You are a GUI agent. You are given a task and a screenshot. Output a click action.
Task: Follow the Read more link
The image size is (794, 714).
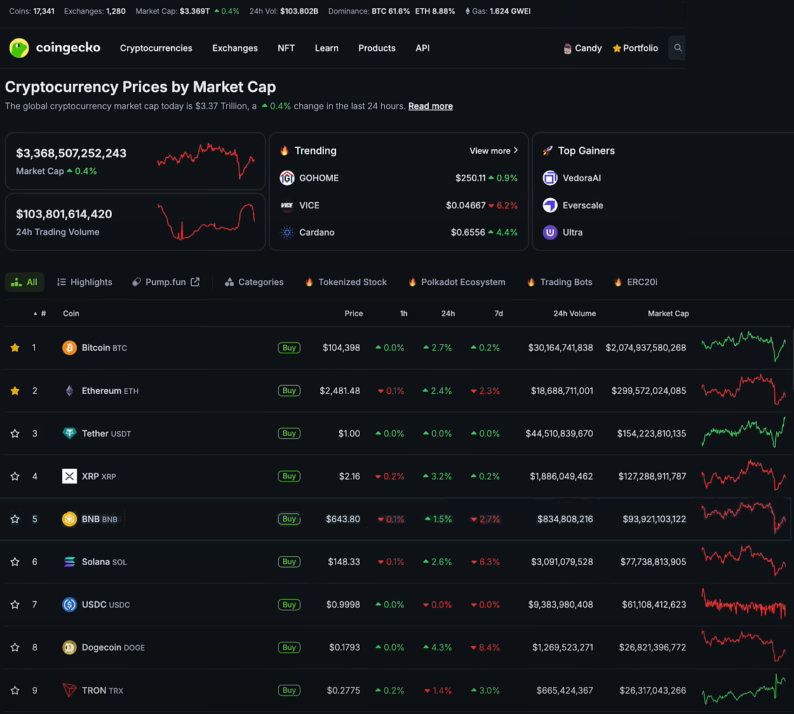[x=430, y=106]
